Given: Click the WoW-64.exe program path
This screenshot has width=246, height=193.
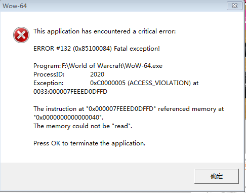Looking at the screenshot, I should click(112, 66).
